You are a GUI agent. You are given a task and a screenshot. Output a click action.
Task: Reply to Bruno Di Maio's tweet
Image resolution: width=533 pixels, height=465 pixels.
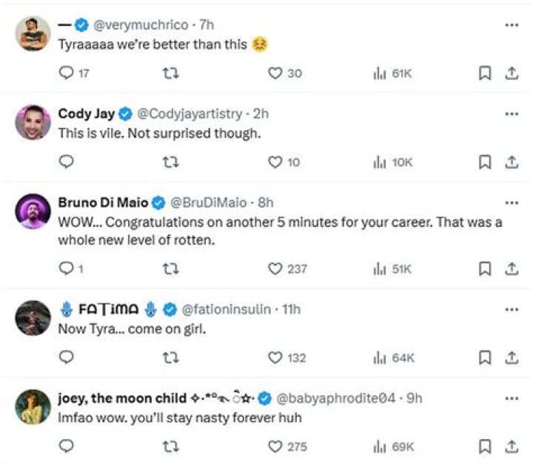(67, 268)
